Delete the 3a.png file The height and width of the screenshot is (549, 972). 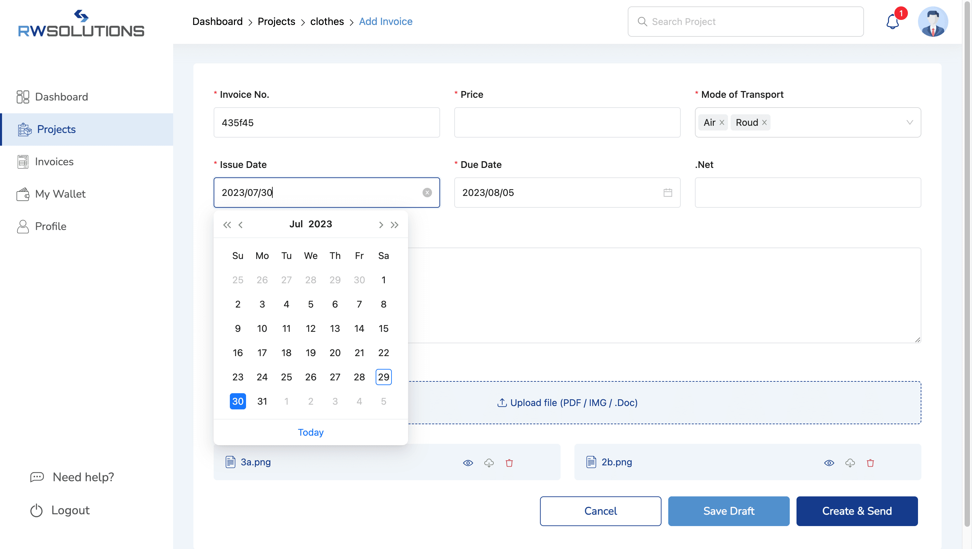509,463
